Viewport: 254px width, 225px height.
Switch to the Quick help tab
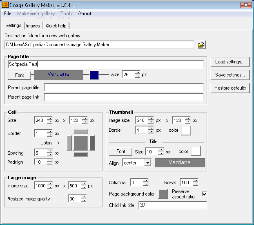(56, 26)
